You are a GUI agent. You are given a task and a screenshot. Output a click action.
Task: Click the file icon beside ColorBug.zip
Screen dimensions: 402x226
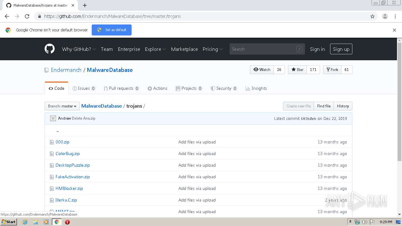(52, 154)
